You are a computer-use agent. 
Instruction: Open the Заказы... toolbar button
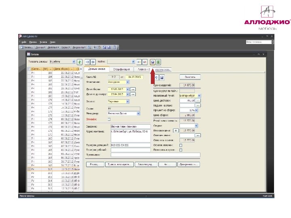(x=27, y=48)
